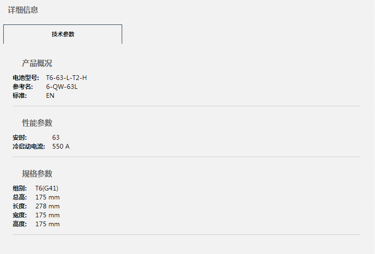The height and width of the screenshot is (254, 375).
Task: Click the 总高 175 mm value
Action: click(x=47, y=197)
